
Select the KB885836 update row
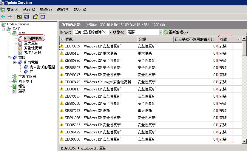151,60
